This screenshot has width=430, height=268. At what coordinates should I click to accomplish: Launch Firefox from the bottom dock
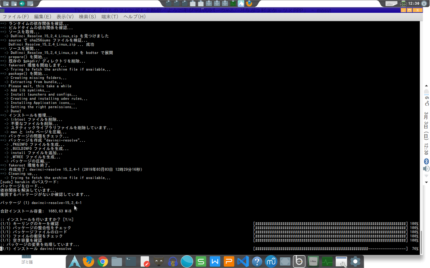88,261
